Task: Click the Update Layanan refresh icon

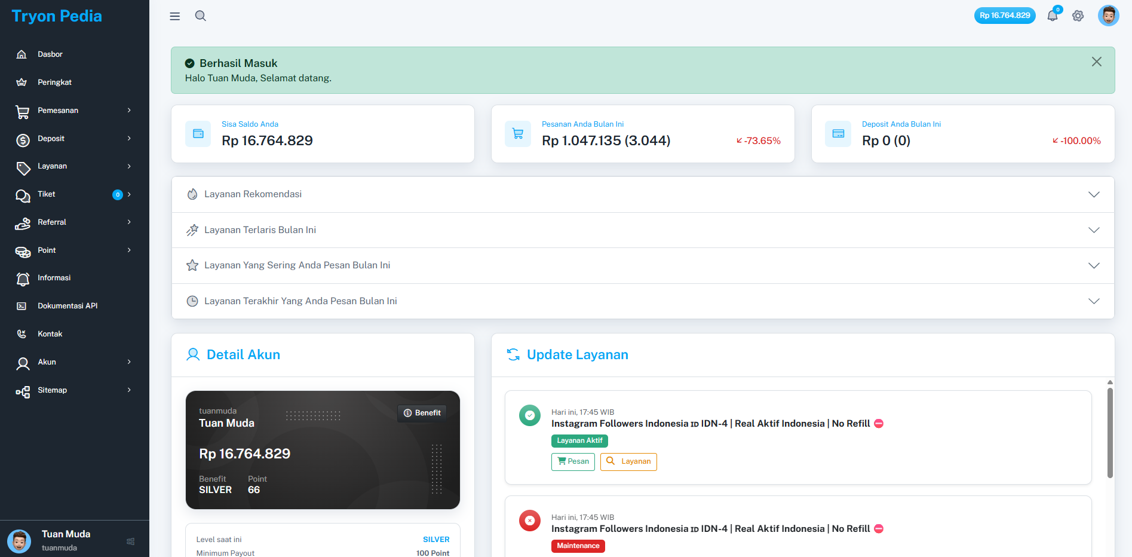Action: click(513, 354)
